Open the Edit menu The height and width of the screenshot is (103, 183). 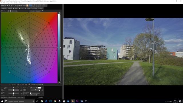[x=4, y=3]
